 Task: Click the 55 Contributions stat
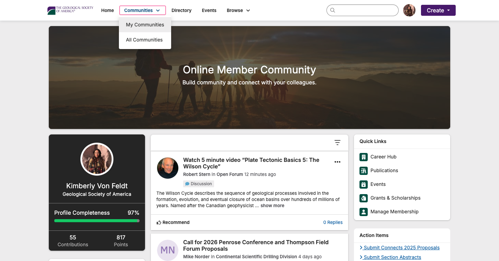click(73, 241)
